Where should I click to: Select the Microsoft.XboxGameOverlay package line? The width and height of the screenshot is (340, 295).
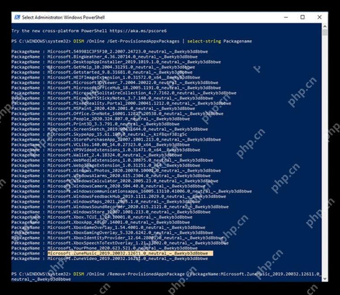click(x=108, y=228)
